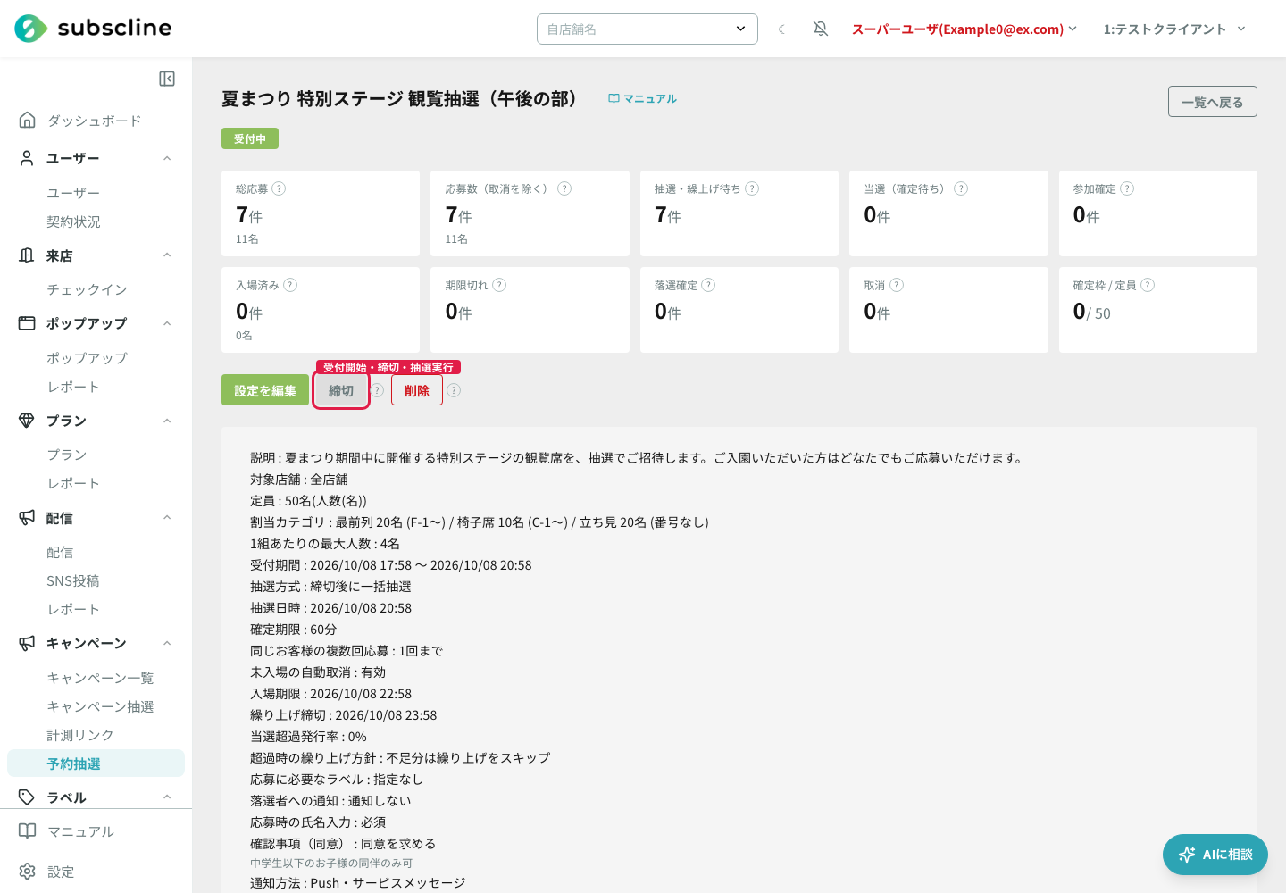The height and width of the screenshot is (893, 1286).
Task: Select 予約抽選 in sidebar
Action: [96, 764]
